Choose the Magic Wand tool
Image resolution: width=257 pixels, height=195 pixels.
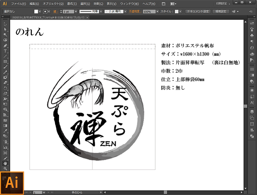click(5, 35)
